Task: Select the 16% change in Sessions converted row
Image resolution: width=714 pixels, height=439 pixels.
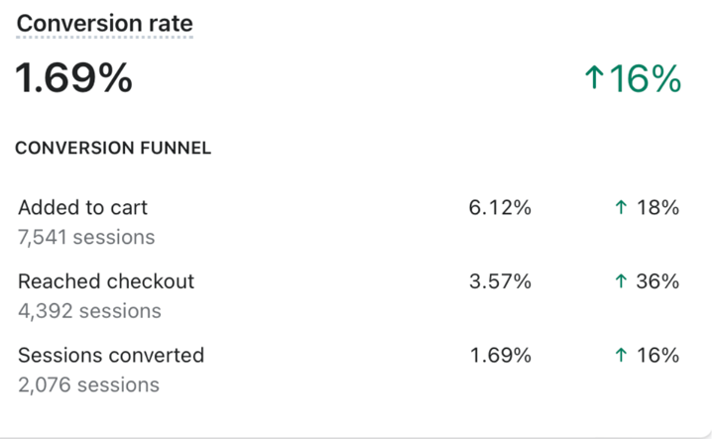Action: (658, 356)
